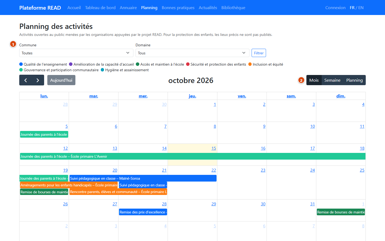Go to Annuaire in the navbar
The height and width of the screenshot is (241, 385).
pos(128,7)
